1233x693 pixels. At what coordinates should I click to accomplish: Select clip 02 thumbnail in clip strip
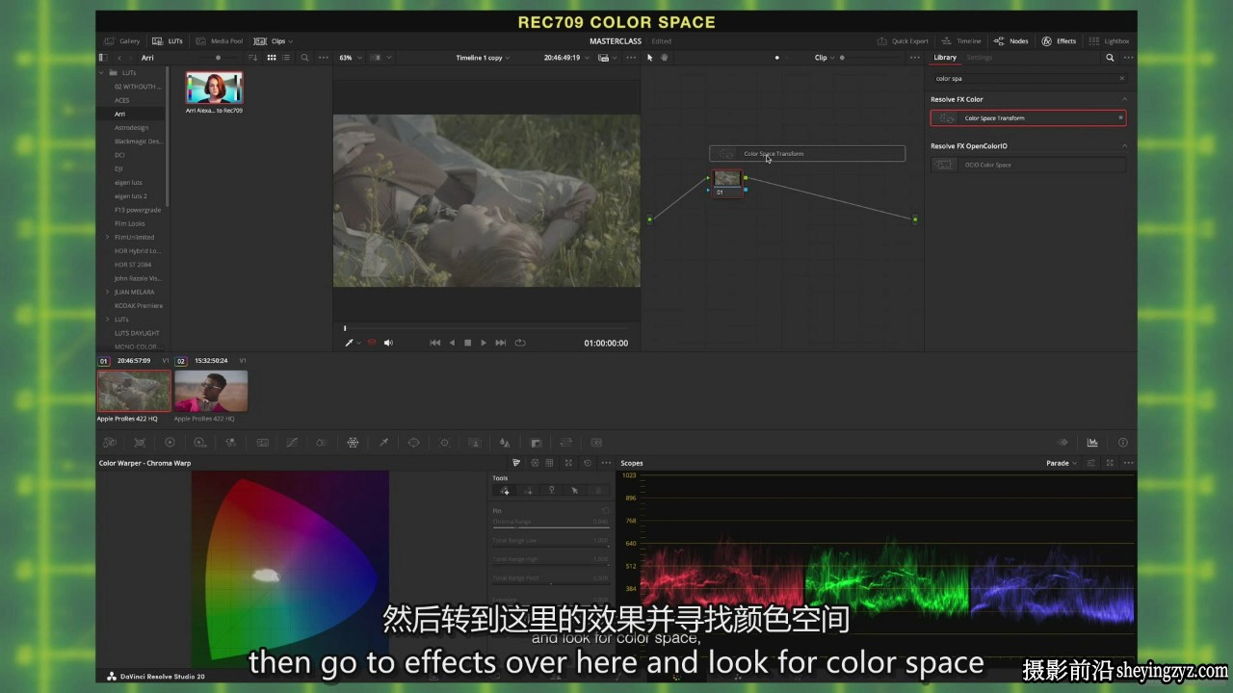coord(211,392)
